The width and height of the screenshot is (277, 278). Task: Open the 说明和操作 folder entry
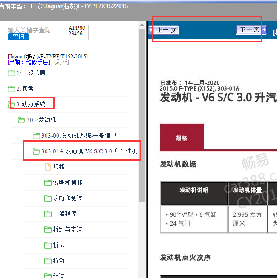[68, 182]
